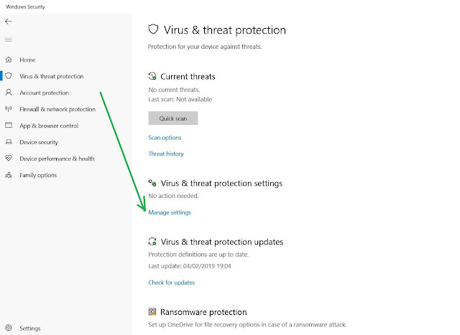460x335 pixels.
Task: Click the App & browser control window icon
Action: 9,126
